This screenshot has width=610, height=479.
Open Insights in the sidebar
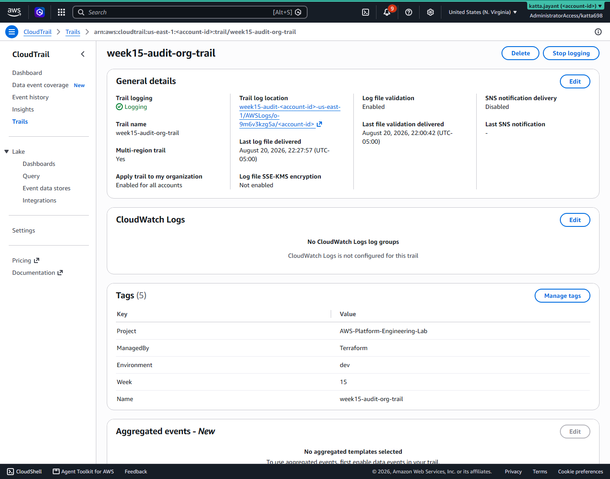coord(23,109)
